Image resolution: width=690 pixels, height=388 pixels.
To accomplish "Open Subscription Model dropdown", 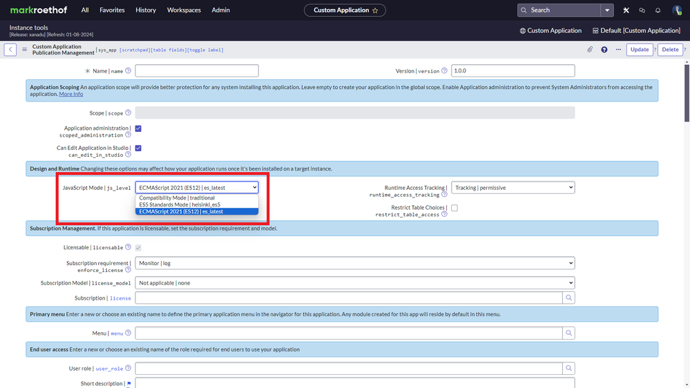I will [x=355, y=283].
